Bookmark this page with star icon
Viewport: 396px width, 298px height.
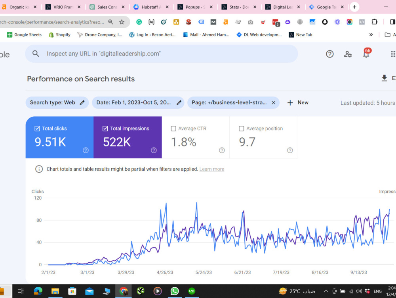122,22
